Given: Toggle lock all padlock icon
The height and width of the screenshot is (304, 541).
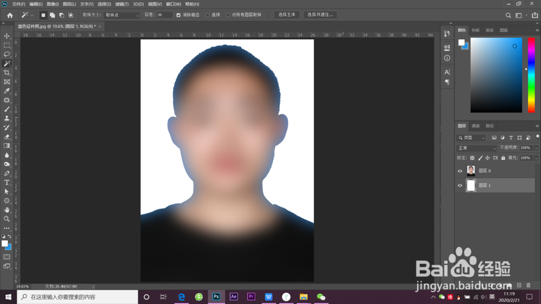Looking at the screenshot, I should pos(503,158).
